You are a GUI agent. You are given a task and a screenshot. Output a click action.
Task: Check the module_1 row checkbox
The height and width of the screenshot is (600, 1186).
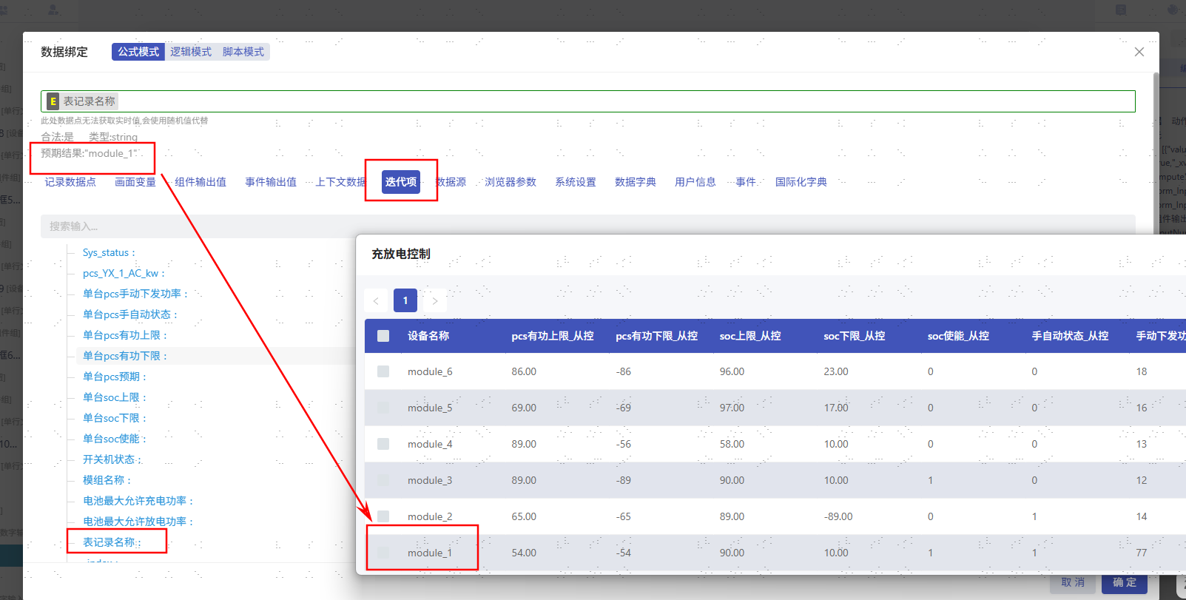[383, 553]
